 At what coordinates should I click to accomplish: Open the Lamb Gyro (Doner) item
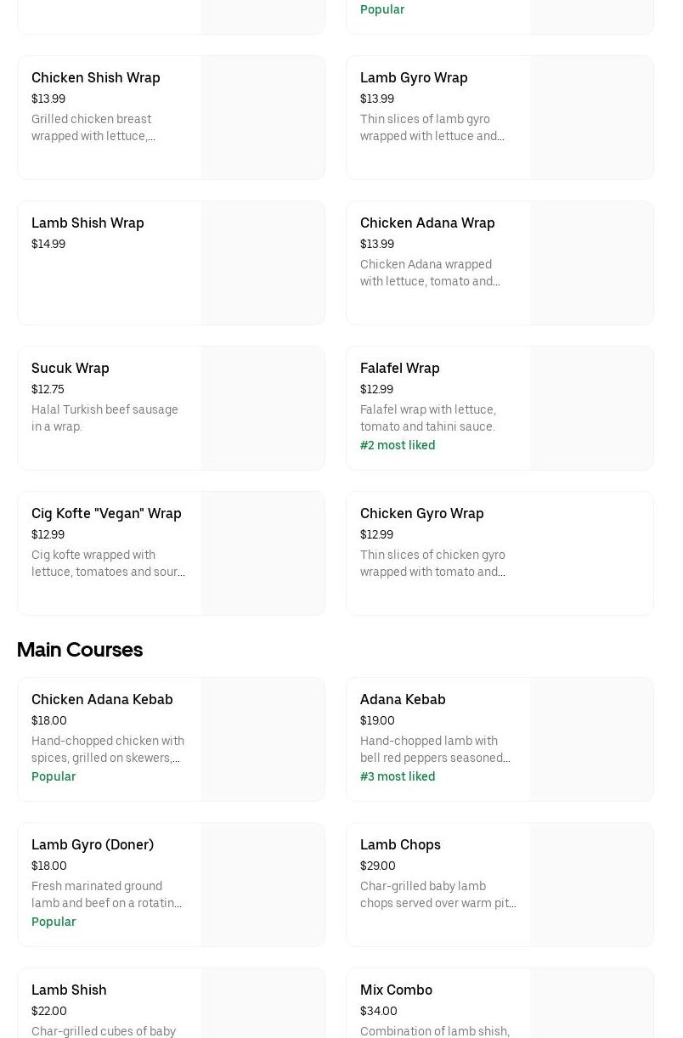(x=93, y=845)
